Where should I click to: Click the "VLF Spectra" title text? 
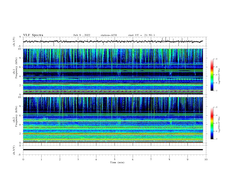(33, 35)
